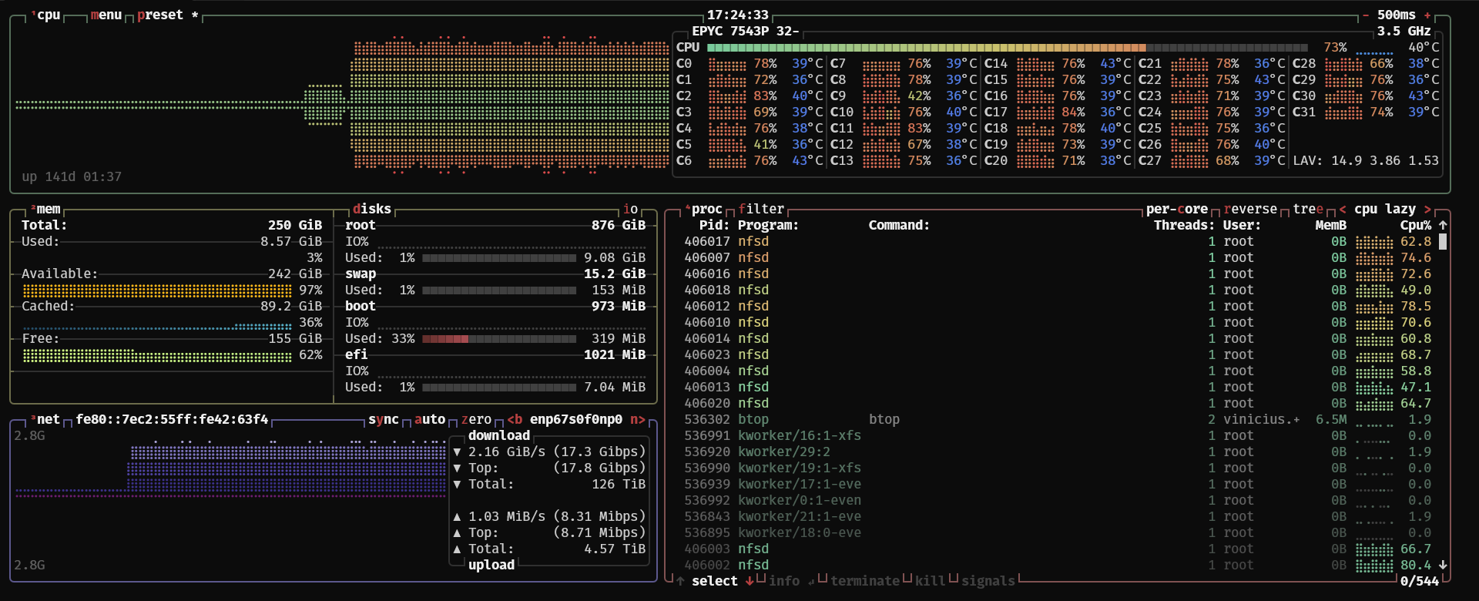Image resolution: width=1479 pixels, height=601 pixels.
Task: Click the uptime text 141d 01:37
Action: (x=72, y=176)
